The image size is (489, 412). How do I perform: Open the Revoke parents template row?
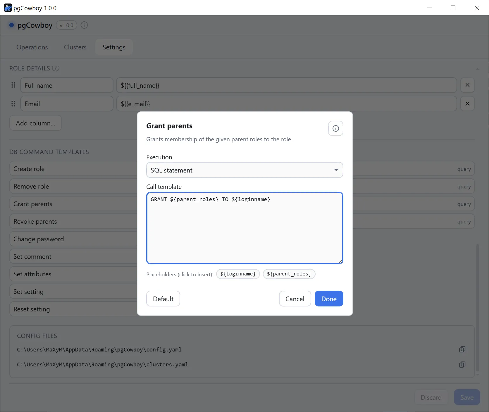coord(73,221)
